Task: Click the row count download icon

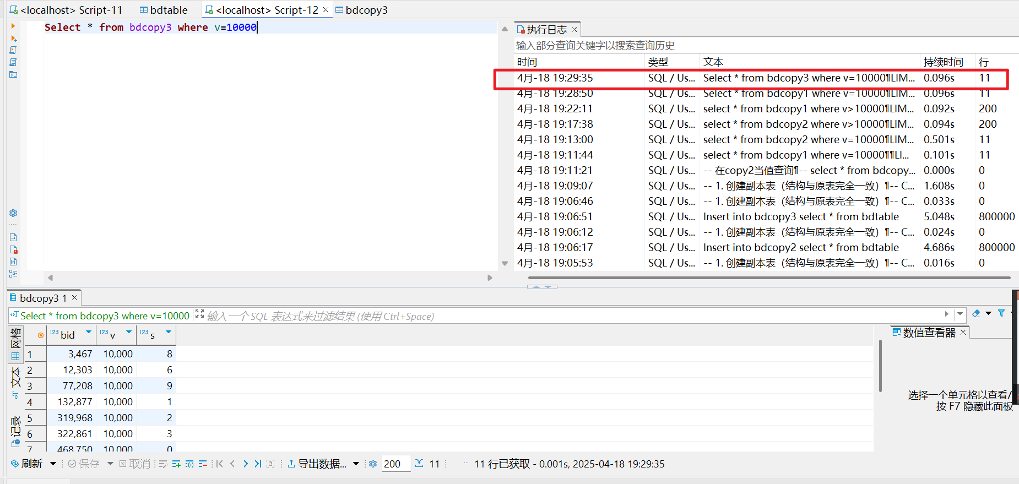Action: 419,464
